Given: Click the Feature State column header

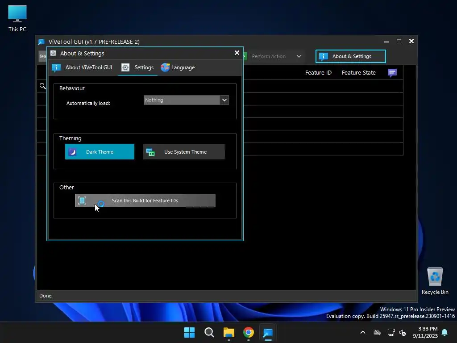Looking at the screenshot, I should coord(358,73).
